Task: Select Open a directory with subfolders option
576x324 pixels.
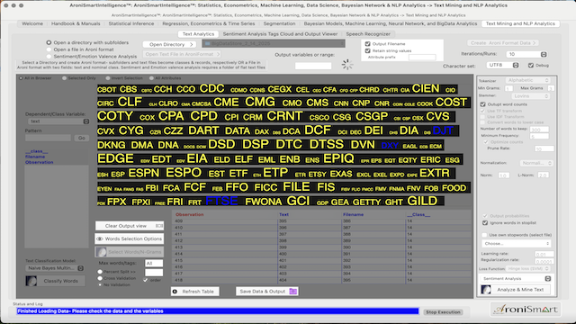Action: coord(49,42)
